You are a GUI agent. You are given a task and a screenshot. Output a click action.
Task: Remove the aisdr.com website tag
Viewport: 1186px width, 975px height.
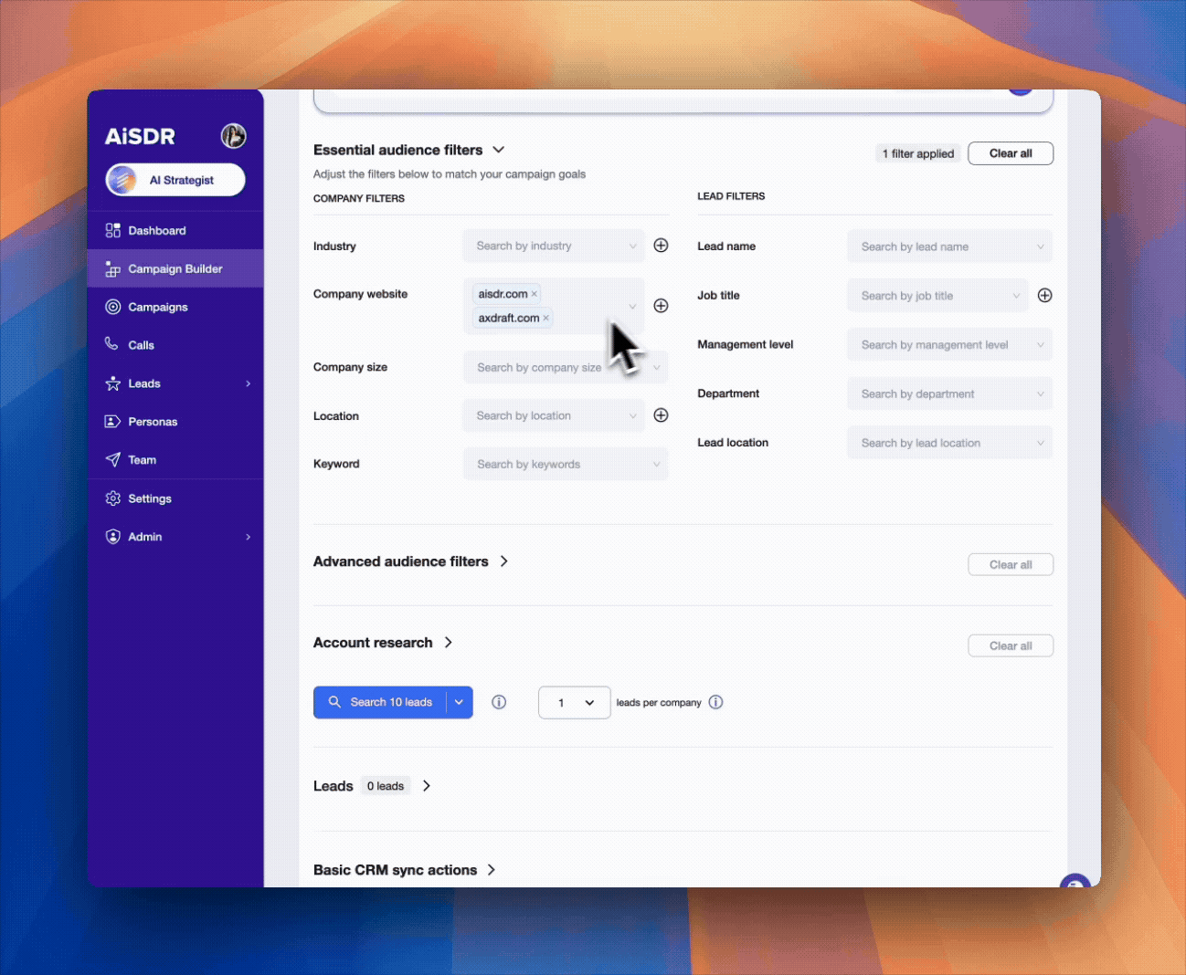point(535,294)
